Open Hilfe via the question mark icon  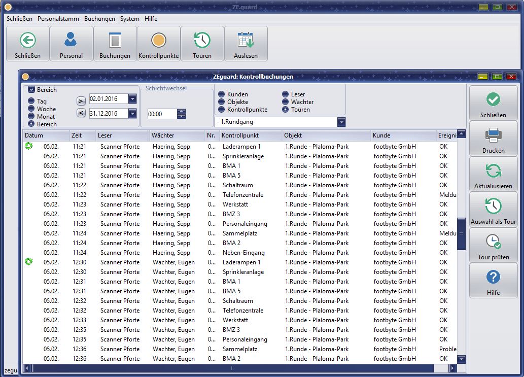coord(493,277)
